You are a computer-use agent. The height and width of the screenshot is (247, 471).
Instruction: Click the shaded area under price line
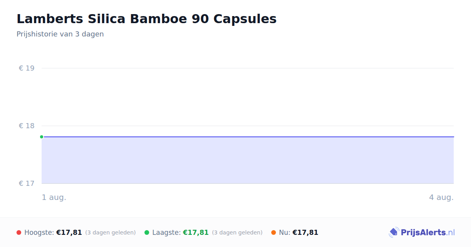click(x=248, y=160)
